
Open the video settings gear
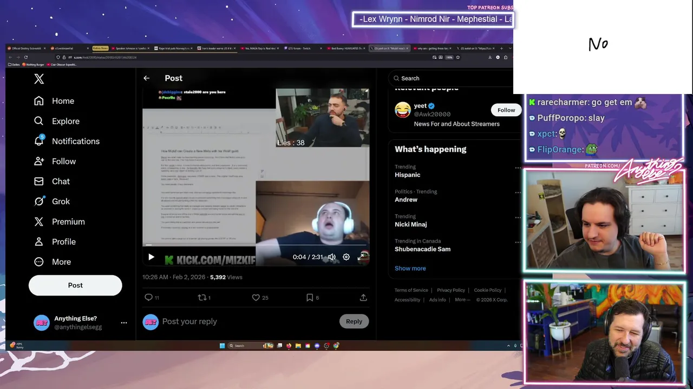point(346,257)
